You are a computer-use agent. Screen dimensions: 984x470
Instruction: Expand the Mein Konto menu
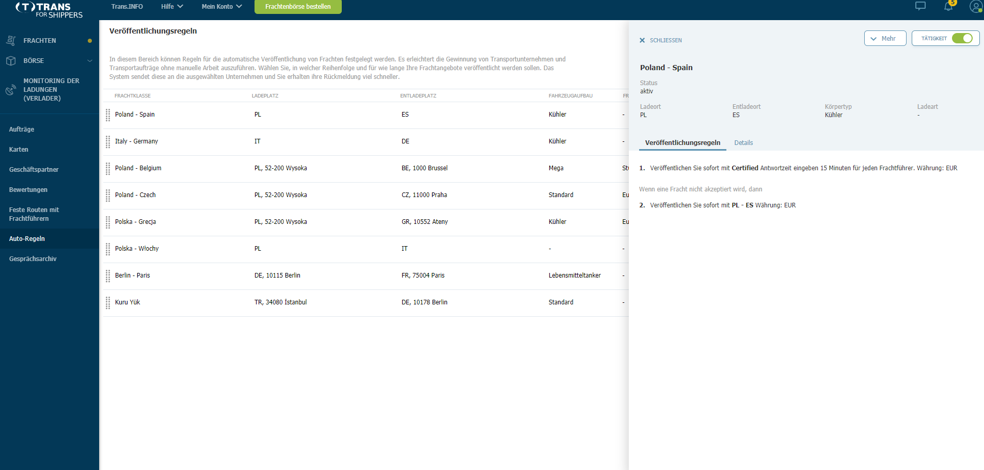point(221,7)
